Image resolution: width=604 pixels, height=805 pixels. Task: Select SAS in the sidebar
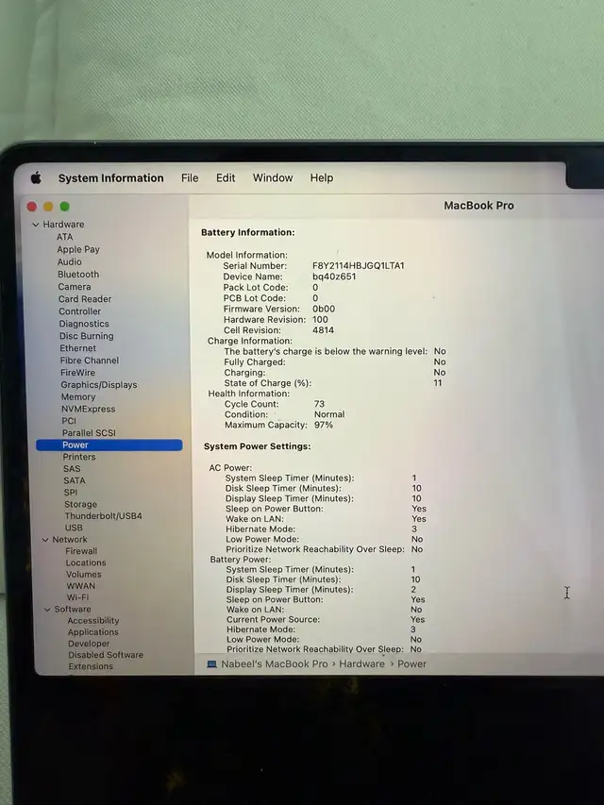72,469
